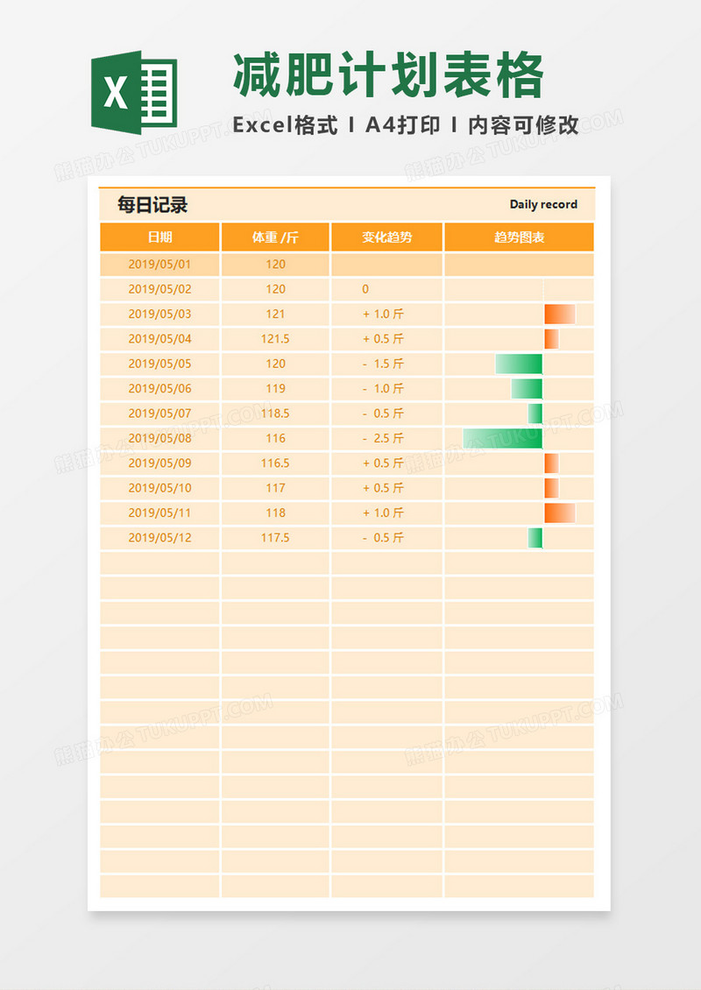Select date cell 2019/05/10

click(159, 488)
